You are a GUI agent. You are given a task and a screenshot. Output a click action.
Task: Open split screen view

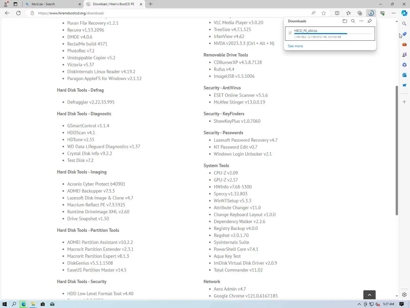point(337,13)
